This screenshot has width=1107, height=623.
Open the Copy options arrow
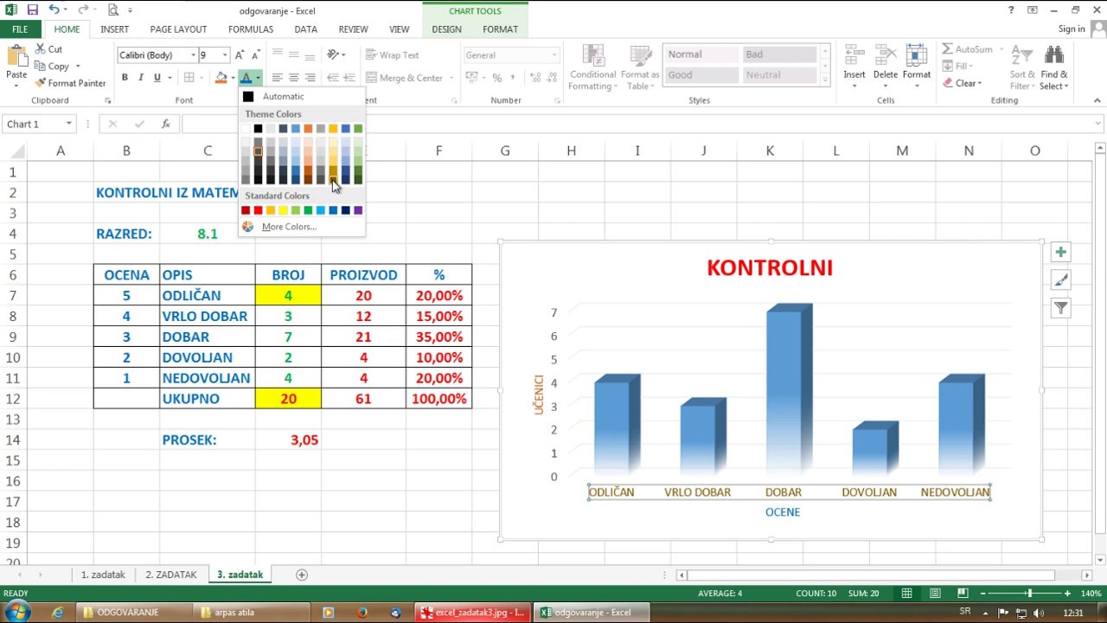[77, 67]
